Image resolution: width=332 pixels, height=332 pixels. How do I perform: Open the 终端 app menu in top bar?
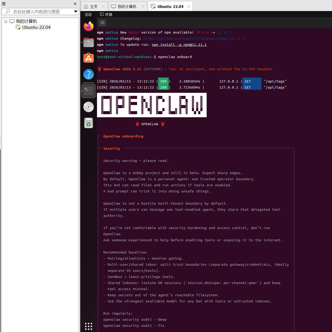[106, 15]
